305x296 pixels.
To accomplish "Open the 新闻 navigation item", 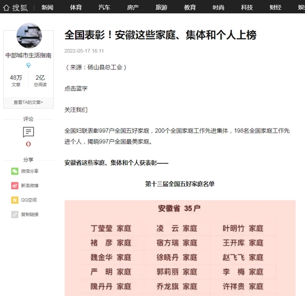I will pos(47,7).
